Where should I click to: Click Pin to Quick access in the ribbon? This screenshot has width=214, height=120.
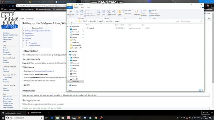click(71, 13)
